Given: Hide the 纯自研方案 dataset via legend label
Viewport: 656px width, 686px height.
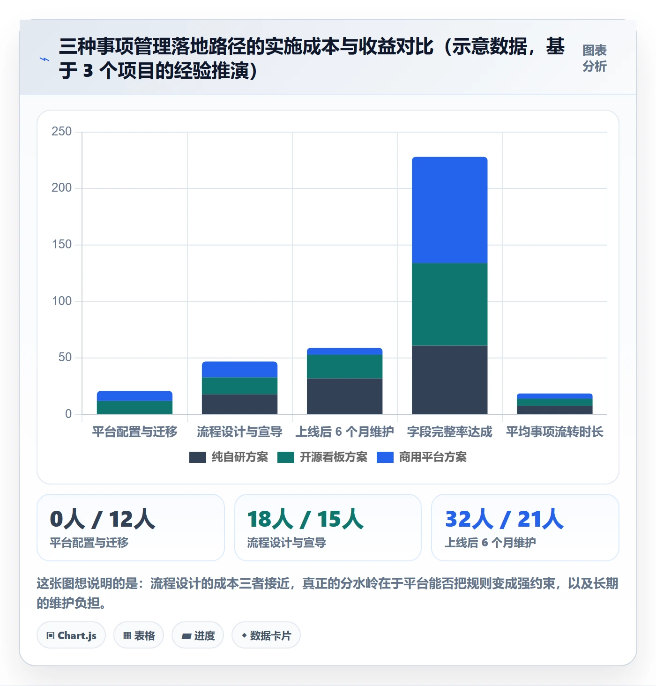Looking at the screenshot, I should coord(240,457).
